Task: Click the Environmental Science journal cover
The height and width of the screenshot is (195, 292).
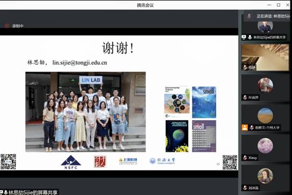Action: click(x=177, y=102)
